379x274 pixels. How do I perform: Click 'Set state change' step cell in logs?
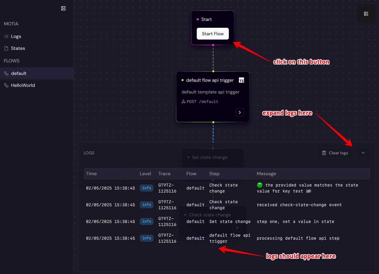pyautogui.click(x=230, y=221)
